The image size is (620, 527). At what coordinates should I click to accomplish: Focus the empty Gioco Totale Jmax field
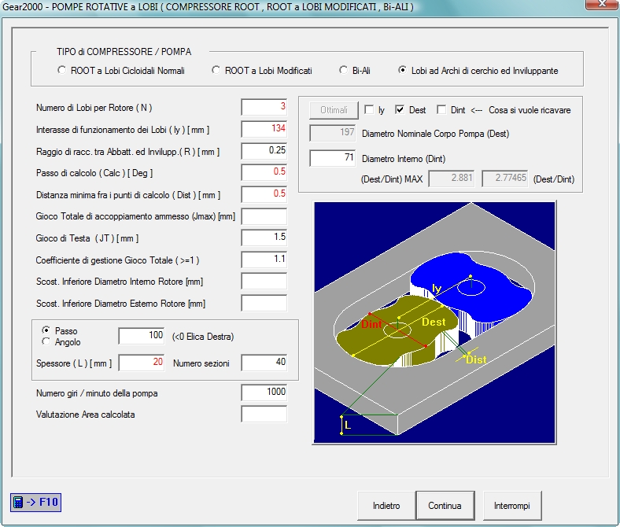click(x=264, y=216)
